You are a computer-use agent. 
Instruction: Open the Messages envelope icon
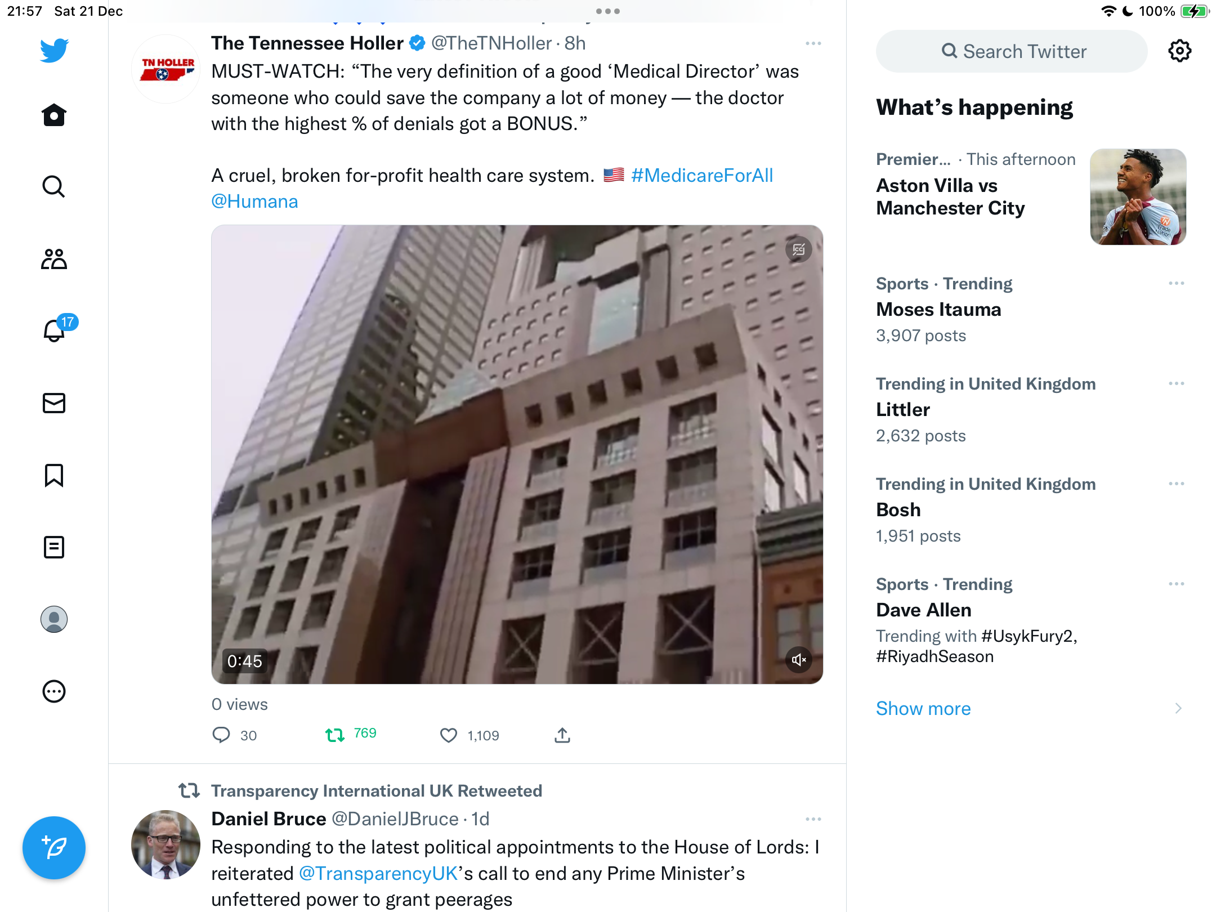tap(54, 403)
